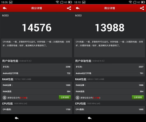Tap picture notification icon beside 18:06

(x=11, y=2)
